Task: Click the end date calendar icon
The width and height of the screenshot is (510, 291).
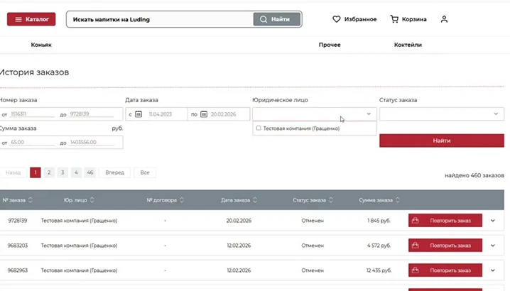Action: pyautogui.click(x=204, y=114)
